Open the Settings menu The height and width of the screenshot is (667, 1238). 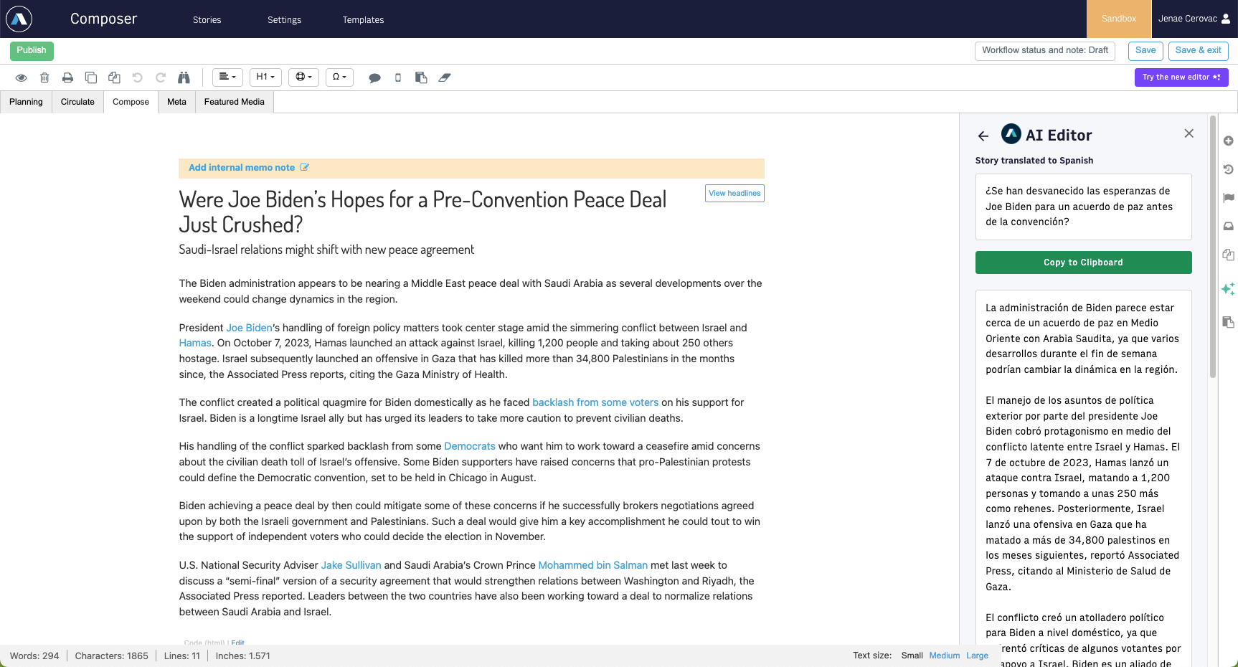tap(285, 20)
